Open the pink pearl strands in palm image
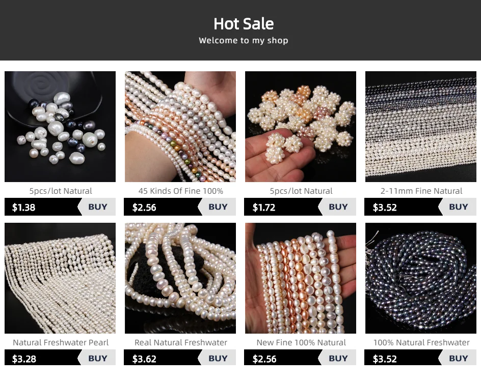 301,278
